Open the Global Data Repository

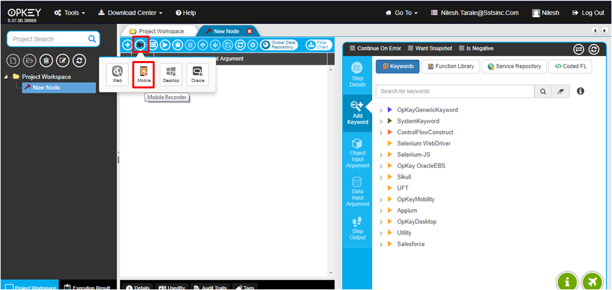click(x=279, y=45)
